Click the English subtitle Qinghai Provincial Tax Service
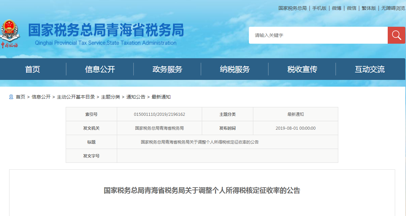Image resolution: width=406 pixels, height=216 pixels. [106, 43]
